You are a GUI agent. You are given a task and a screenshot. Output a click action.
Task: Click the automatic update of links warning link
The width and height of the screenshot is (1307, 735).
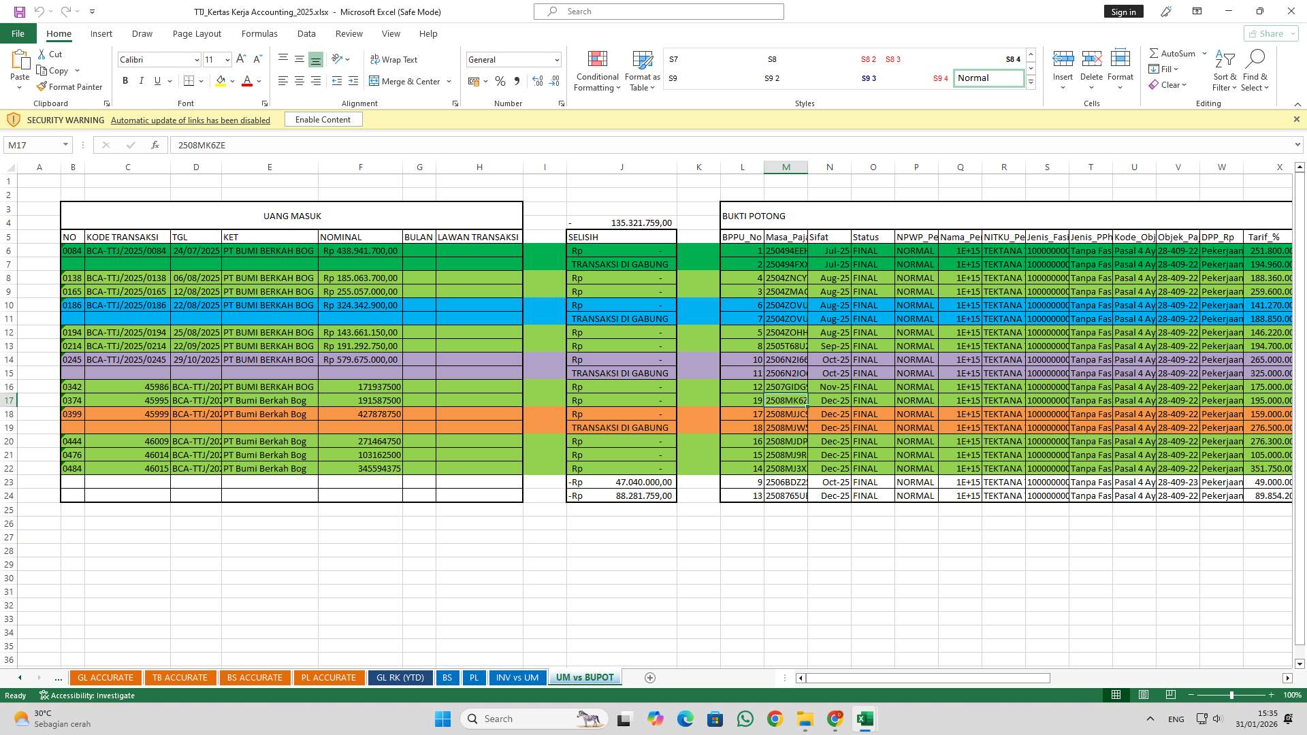coord(191,120)
